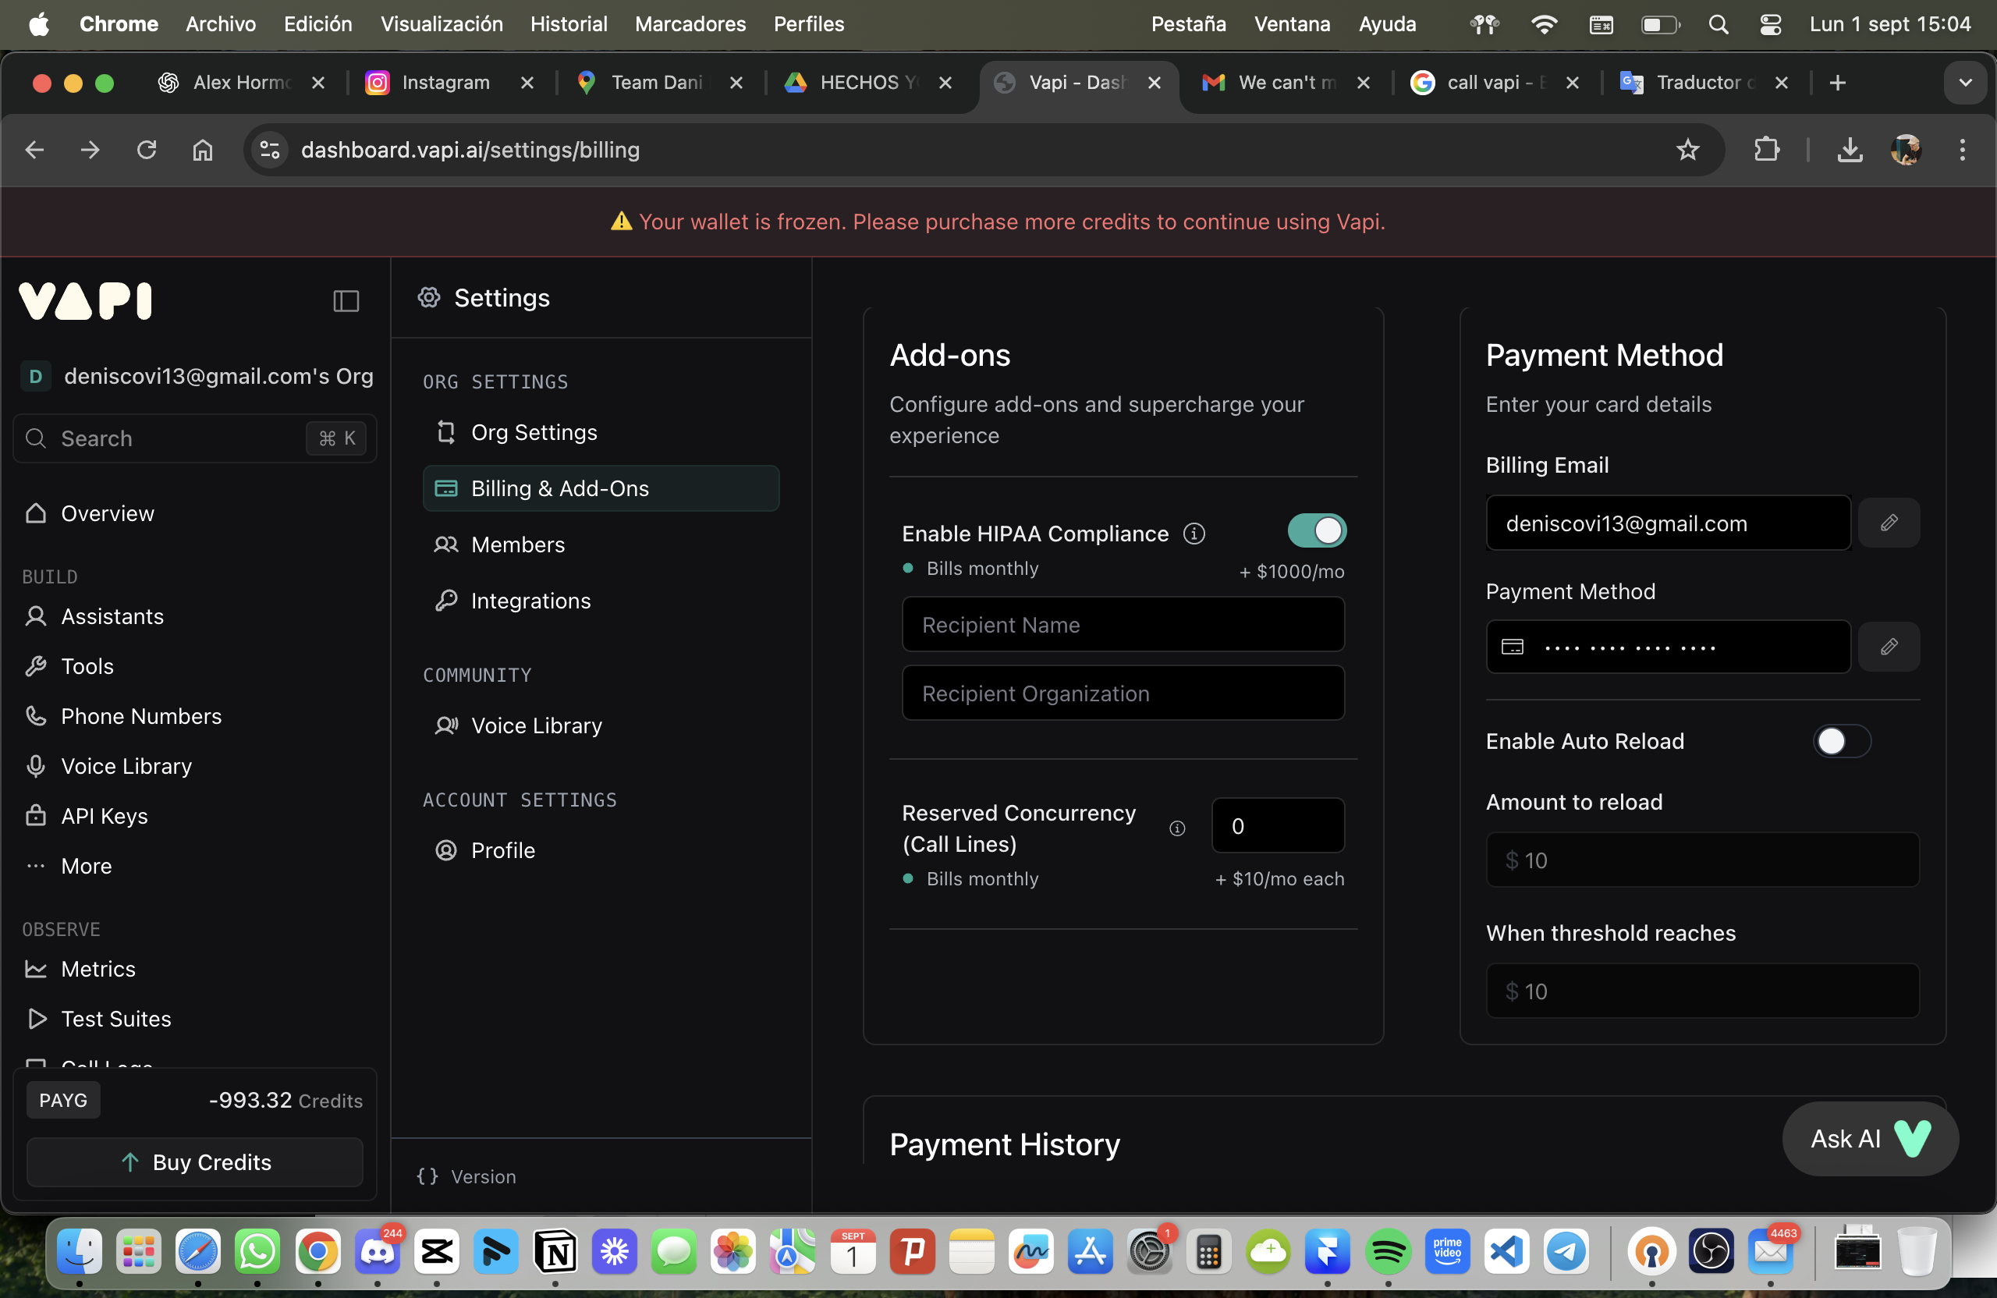Enable the Auto Reload toggle

click(x=1841, y=741)
